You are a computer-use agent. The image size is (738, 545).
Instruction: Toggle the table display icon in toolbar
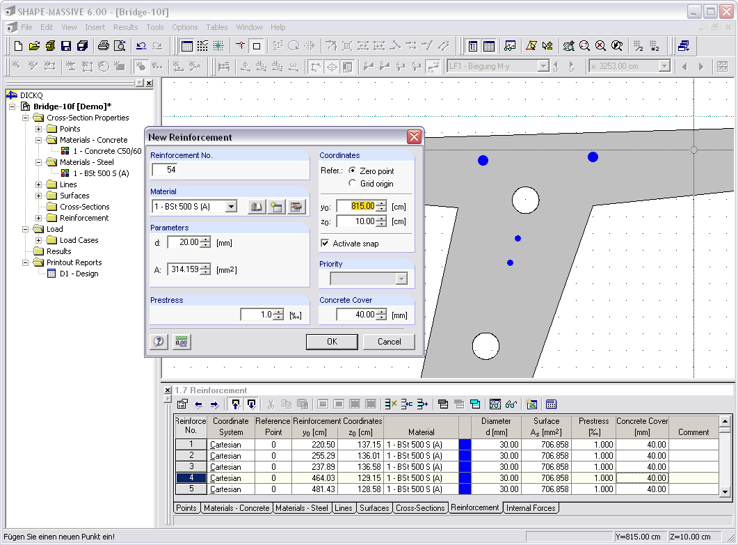489,46
